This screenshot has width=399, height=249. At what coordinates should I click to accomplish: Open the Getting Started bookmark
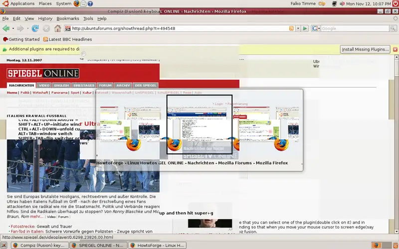click(21, 39)
